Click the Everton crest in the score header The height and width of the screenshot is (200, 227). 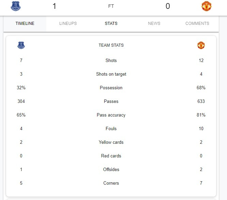coord(16,6)
